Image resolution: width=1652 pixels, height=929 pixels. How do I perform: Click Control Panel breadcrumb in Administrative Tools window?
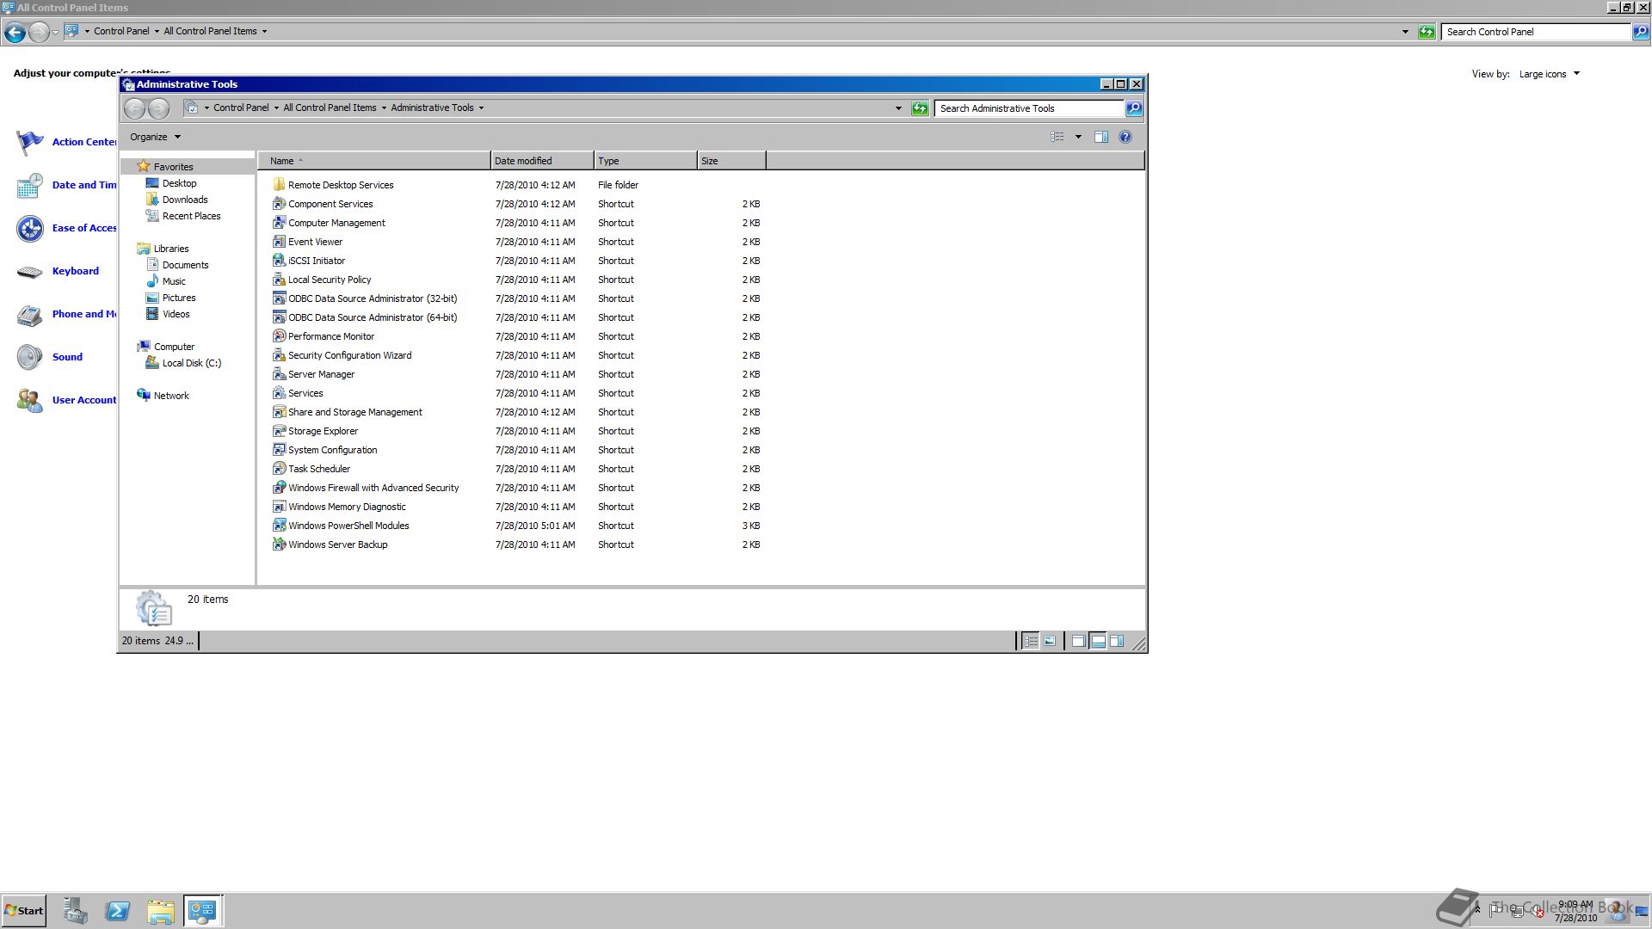(x=241, y=108)
